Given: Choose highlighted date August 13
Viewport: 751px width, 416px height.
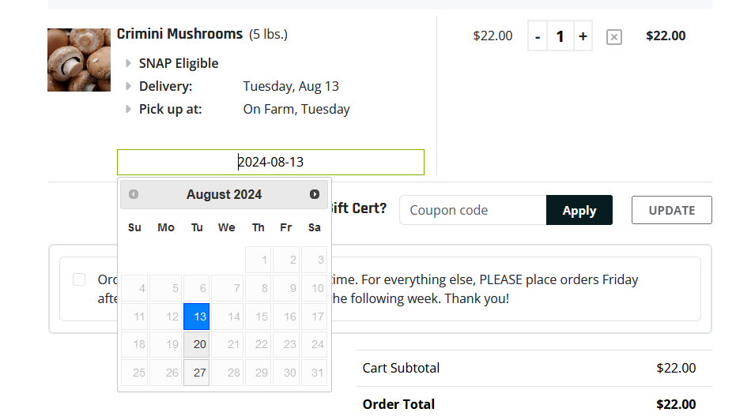Looking at the screenshot, I should [196, 317].
